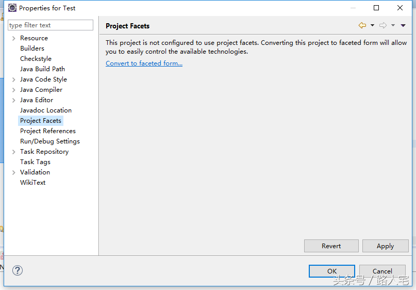Open the Back history dropdown arrow
Viewport: 416px width, 290px height.
(x=372, y=25)
